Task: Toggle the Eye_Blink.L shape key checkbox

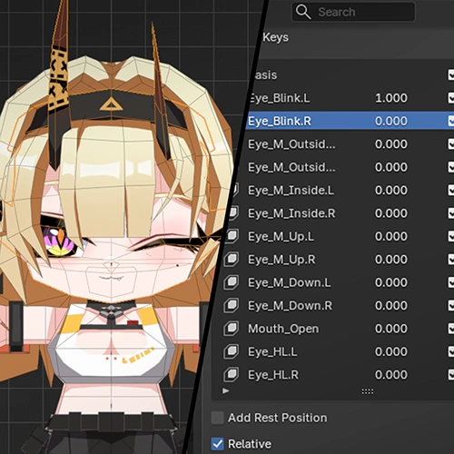Action: [451, 98]
